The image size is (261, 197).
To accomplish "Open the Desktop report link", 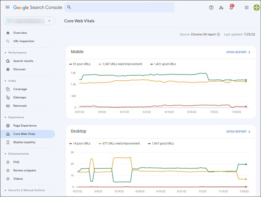I will pos(238,132).
